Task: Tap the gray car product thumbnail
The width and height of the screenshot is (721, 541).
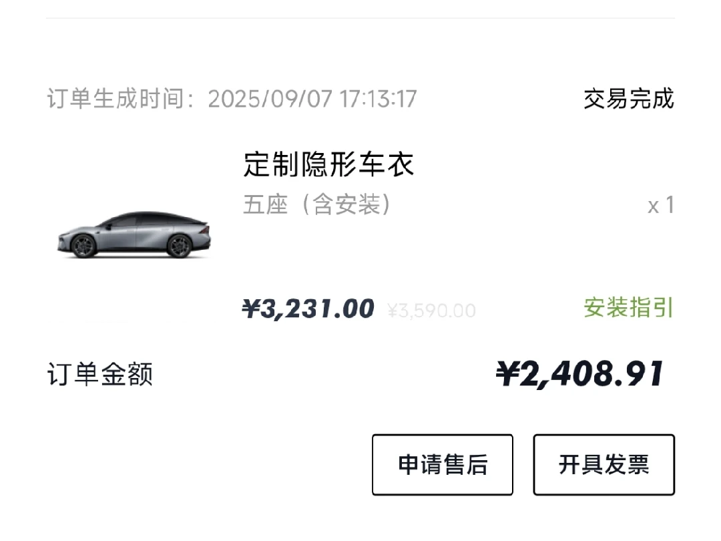Action: point(134,235)
